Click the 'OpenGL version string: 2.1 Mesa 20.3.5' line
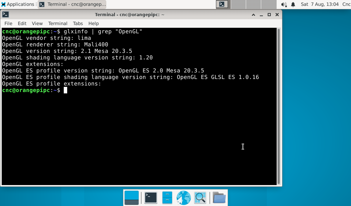This screenshot has height=206, width=351. pos(67,51)
